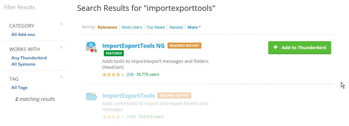Sort results by Relevance
Screen dimensions: 349x126
click(x=107, y=27)
